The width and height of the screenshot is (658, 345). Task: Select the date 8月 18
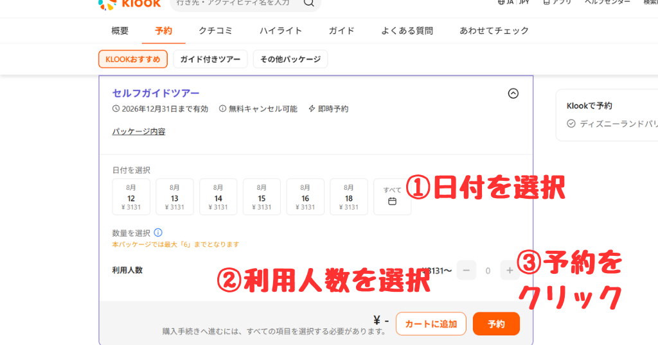click(x=349, y=197)
